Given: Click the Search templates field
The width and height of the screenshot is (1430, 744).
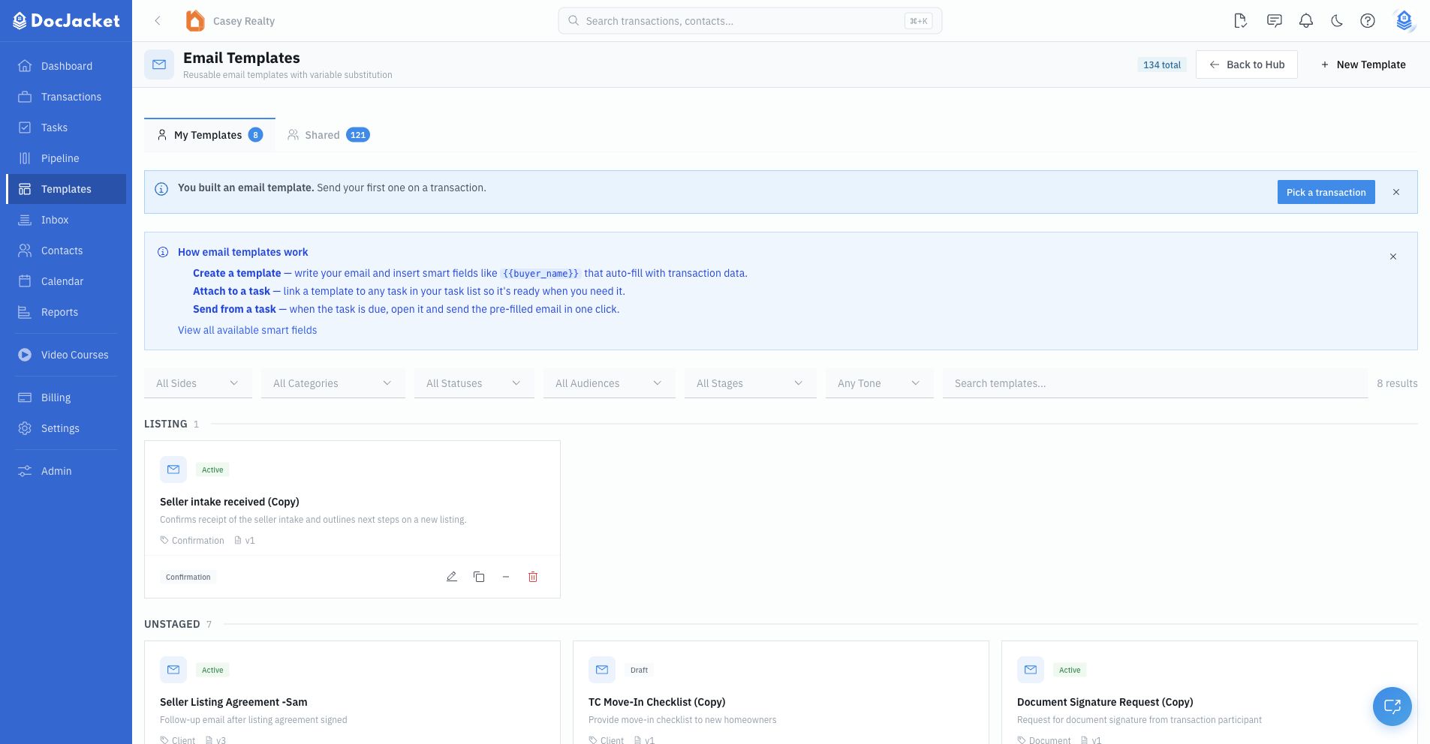Looking at the screenshot, I should click(x=1155, y=383).
